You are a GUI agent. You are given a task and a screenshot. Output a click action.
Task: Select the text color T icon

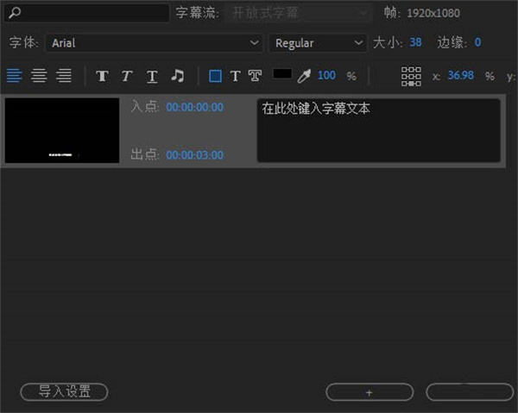click(x=235, y=76)
